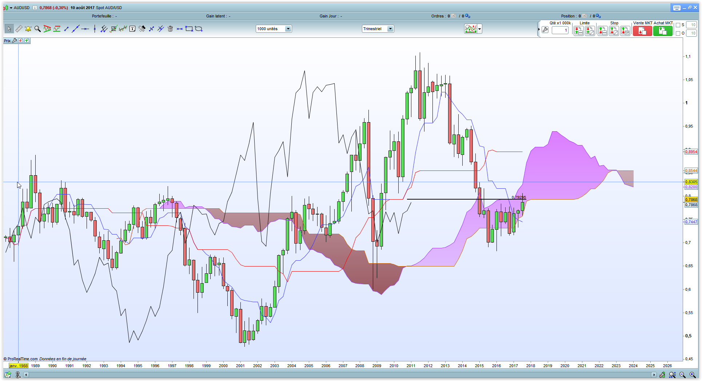Zoom in horizontally on the chart
Screen dimensions: 702x381
pyautogui.click(x=693, y=375)
